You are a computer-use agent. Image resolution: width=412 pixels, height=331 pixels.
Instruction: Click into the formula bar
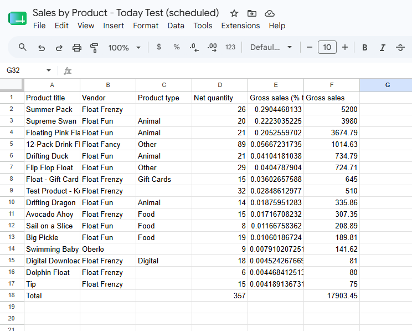(x=242, y=70)
